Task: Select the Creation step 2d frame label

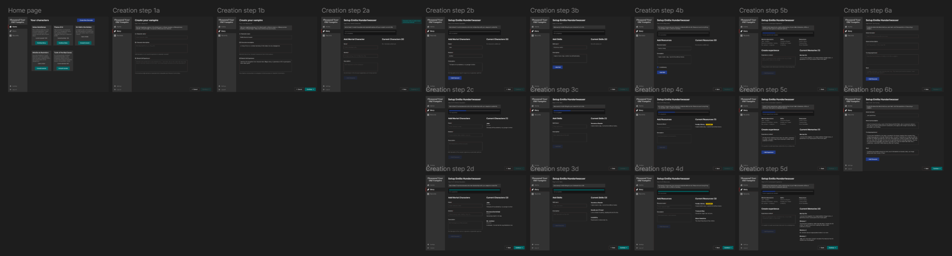Action: click(x=450, y=169)
